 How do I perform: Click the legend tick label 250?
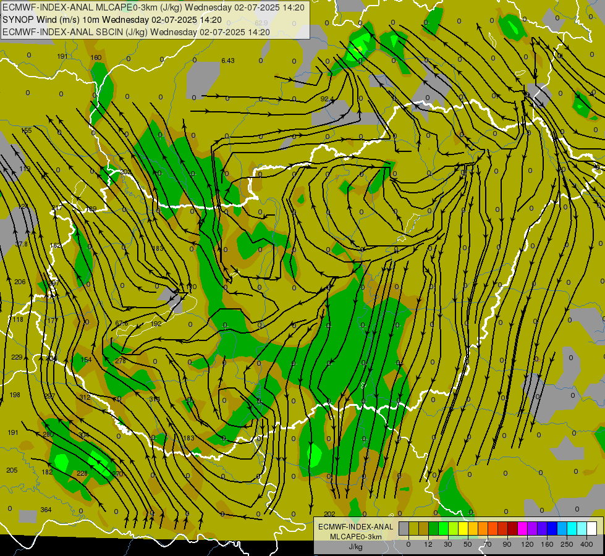(567, 544)
